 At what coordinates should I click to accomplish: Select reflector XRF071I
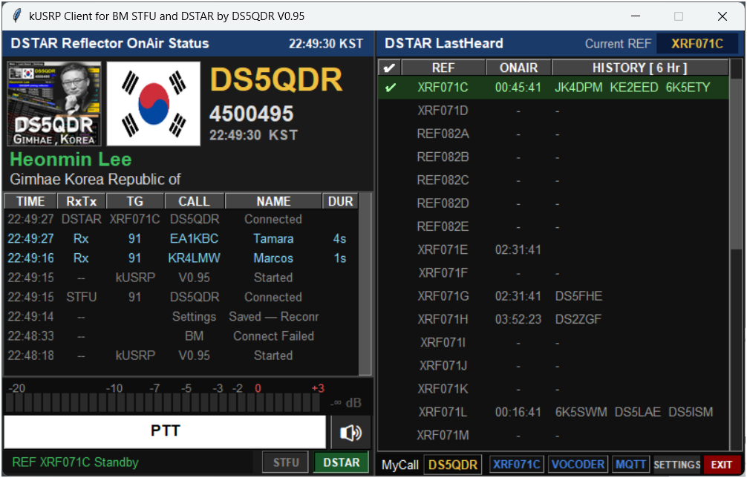554,343
